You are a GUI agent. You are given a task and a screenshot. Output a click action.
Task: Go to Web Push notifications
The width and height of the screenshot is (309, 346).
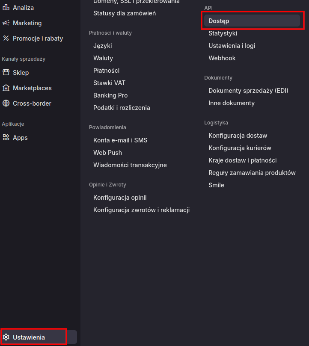107,153
